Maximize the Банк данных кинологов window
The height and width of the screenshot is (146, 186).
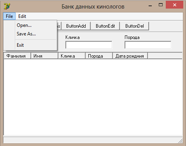tap(161, 5)
